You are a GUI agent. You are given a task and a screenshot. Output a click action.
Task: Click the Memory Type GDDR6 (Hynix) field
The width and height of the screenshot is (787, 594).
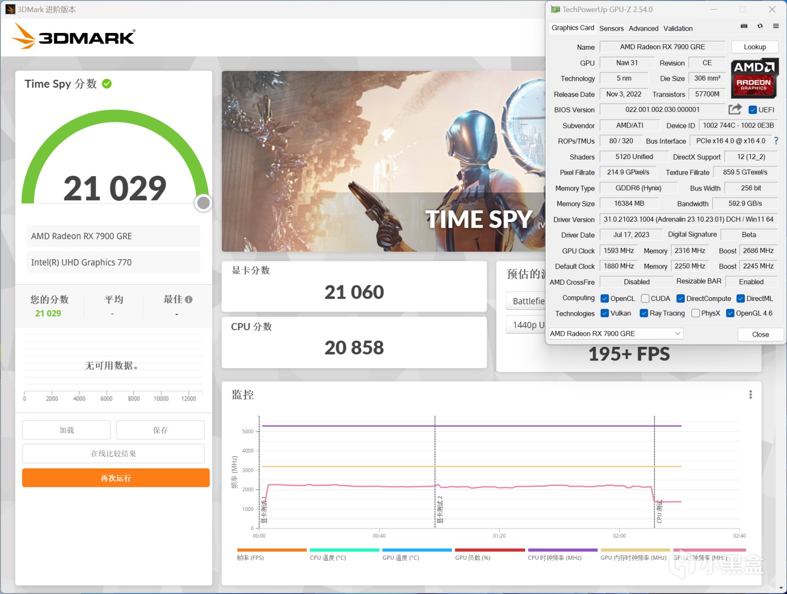pos(638,188)
